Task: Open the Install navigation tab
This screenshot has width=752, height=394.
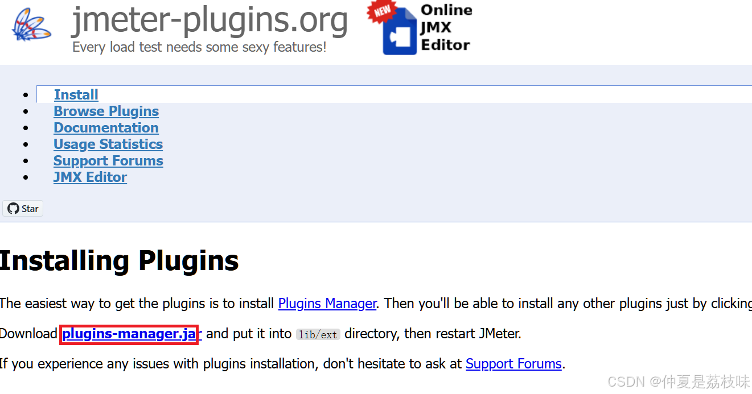Action: pyautogui.click(x=76, y=94)
